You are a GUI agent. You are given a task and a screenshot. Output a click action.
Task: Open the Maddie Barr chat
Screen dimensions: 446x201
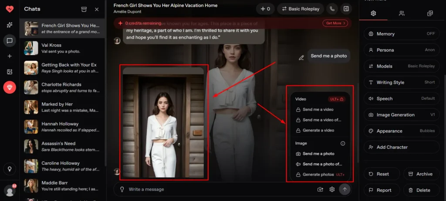pos(62,186)
